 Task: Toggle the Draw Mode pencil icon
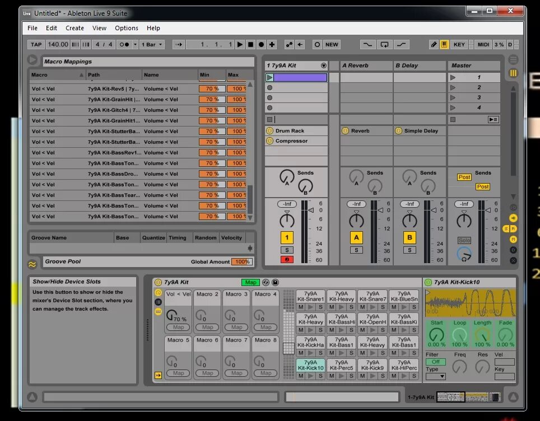[x=433, y=44]
